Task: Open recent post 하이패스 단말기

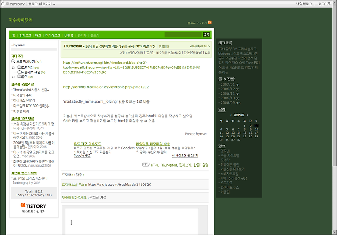Action: pyautogui.click(x=24, y=100)
